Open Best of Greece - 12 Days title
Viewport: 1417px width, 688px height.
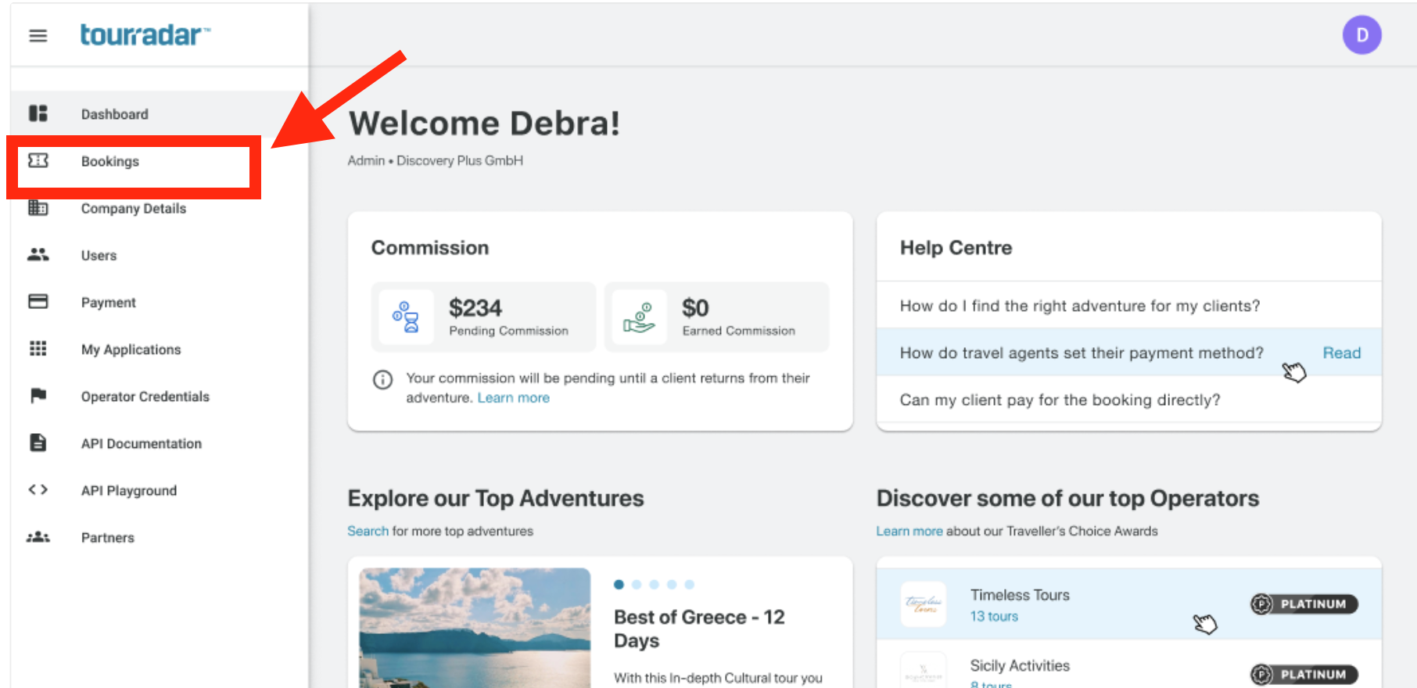click(x=699, y=629)
